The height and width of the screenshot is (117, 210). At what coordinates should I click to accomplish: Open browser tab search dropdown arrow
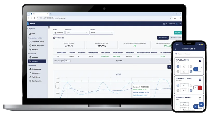(29, 14)
